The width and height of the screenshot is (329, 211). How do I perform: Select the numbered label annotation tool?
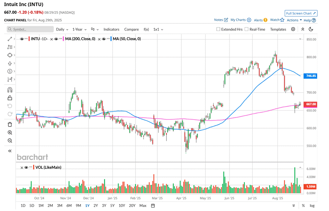(x=9, y=71)
